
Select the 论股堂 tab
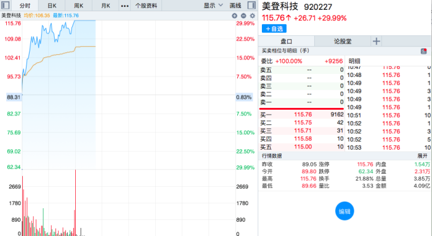click(343, 41)
